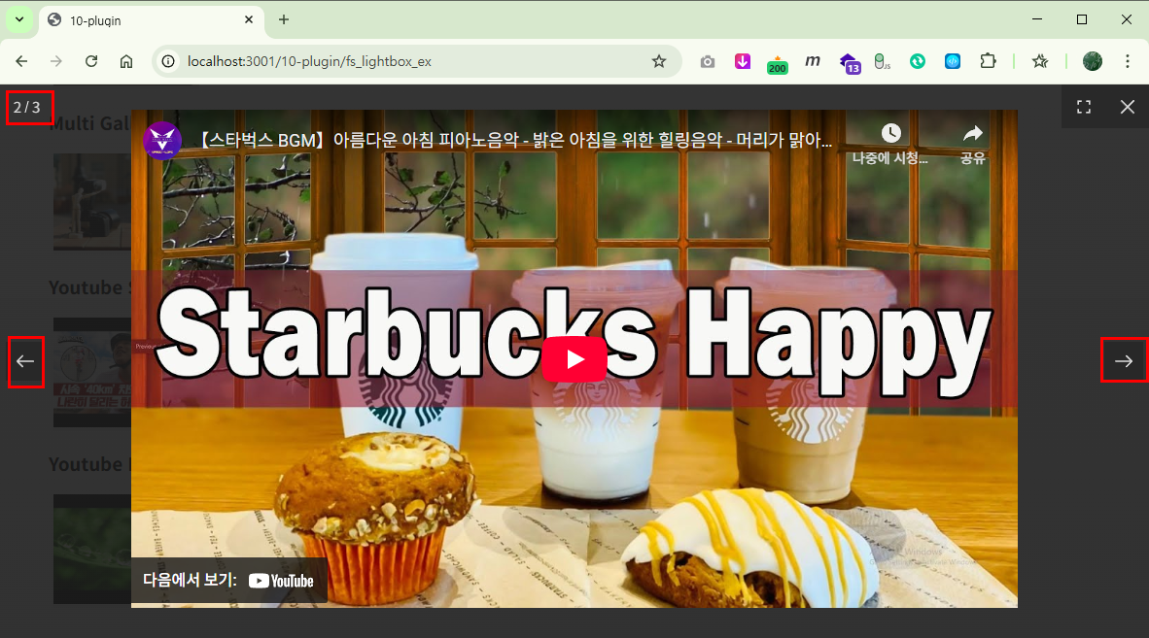
Task: Close the 10-plugin tab
Action: (249, 19)
